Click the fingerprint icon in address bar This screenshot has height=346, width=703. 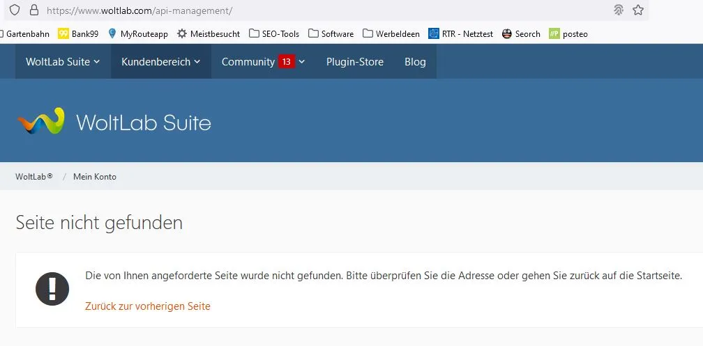(x=619, y=10)
